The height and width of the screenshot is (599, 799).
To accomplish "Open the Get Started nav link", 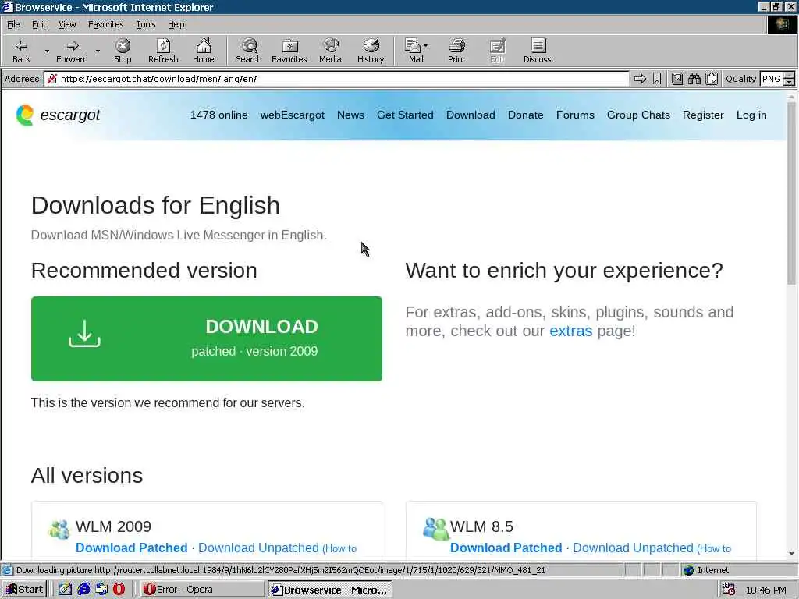I will (x=405, y=115).
